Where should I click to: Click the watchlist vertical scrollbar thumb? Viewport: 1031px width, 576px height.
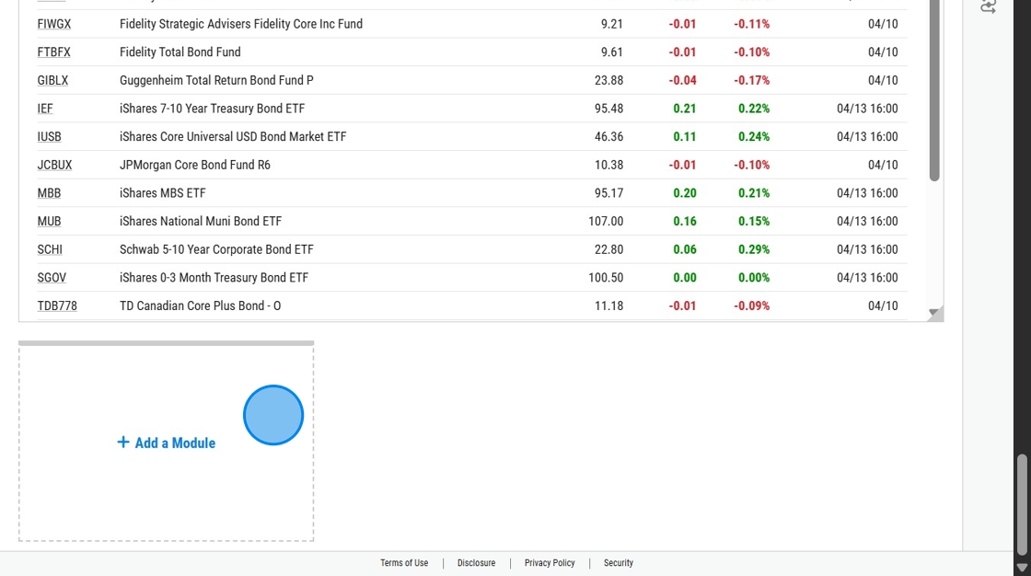click(x=934, y=90)
